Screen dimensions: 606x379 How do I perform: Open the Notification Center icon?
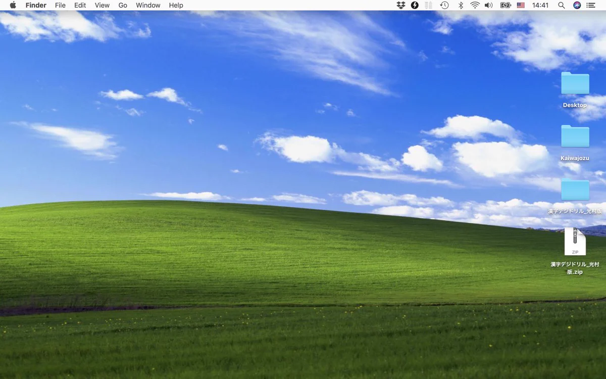click(x=591, y=5)
